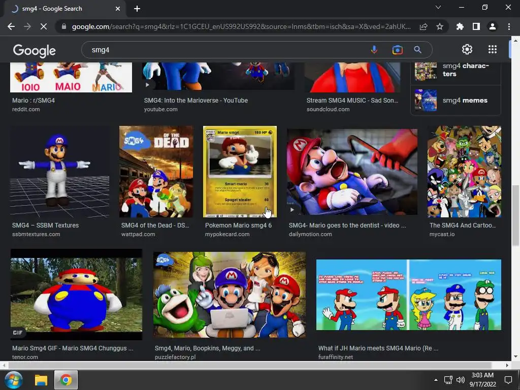
Task: Click mycast.io source text
Action: click(x=442, y=234)
